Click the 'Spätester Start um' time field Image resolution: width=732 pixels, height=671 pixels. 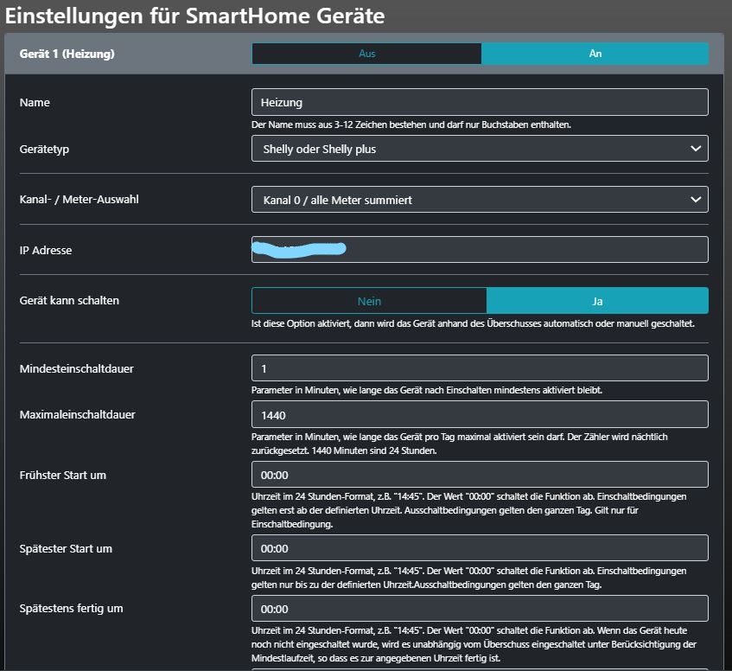pyautogui.click(x=480, y=548)
